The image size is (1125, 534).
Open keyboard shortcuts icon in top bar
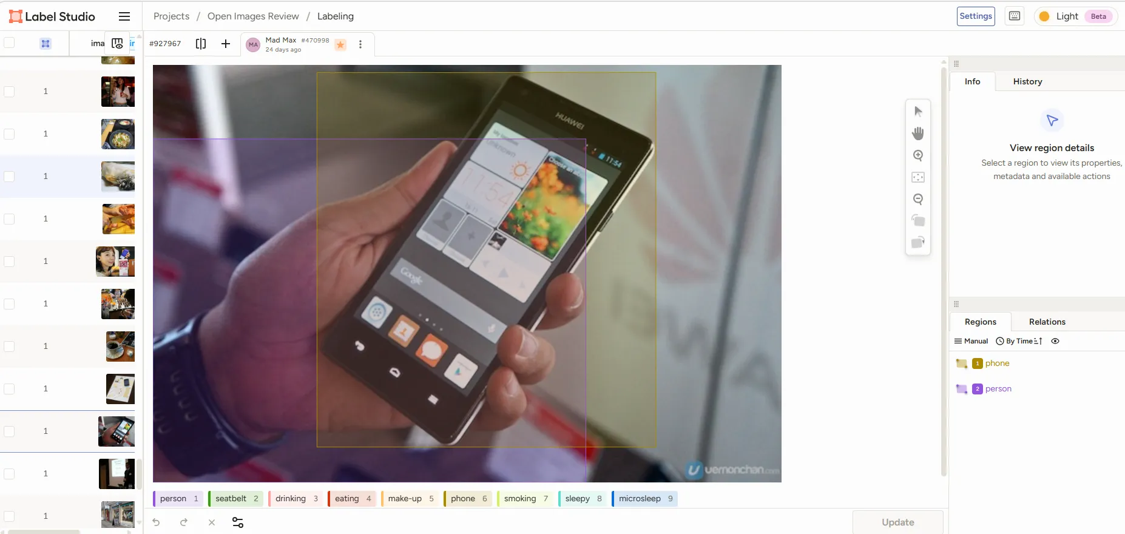pos(1015,16)
